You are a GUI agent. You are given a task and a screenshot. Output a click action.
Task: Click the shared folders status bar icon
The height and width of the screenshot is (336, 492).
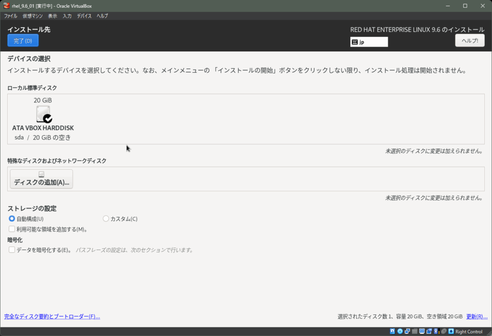[x=415, y=331]
